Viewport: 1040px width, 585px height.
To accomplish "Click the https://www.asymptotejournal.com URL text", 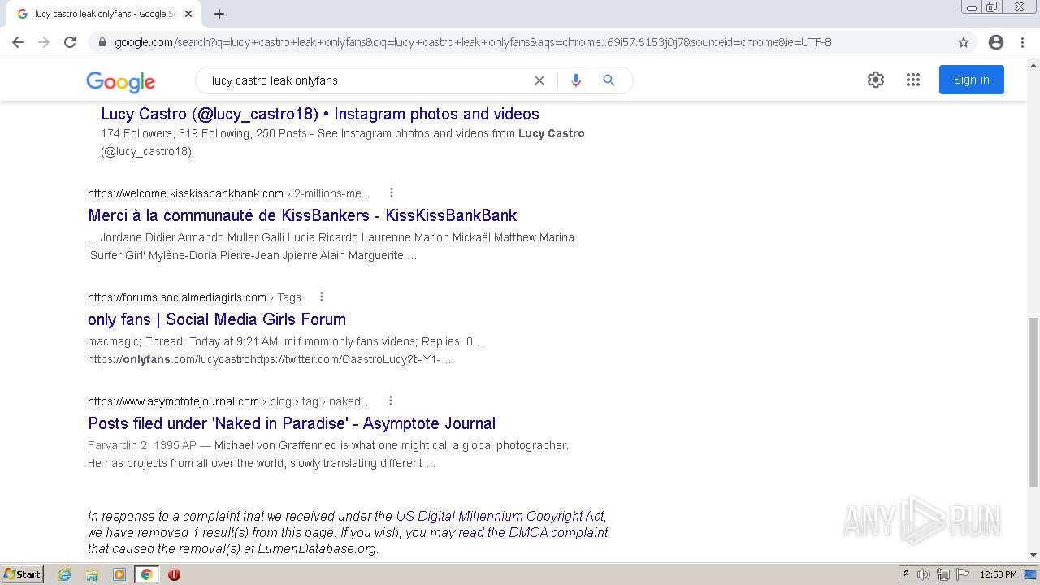I will coord(173,401).
